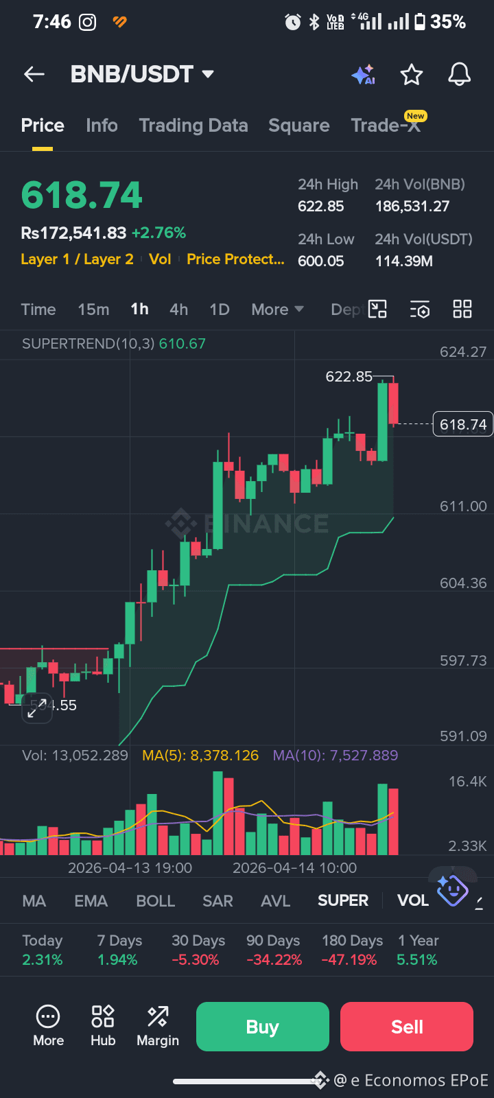
Task: Open the More menu at bottom
Action: (x=48, y=1026)
